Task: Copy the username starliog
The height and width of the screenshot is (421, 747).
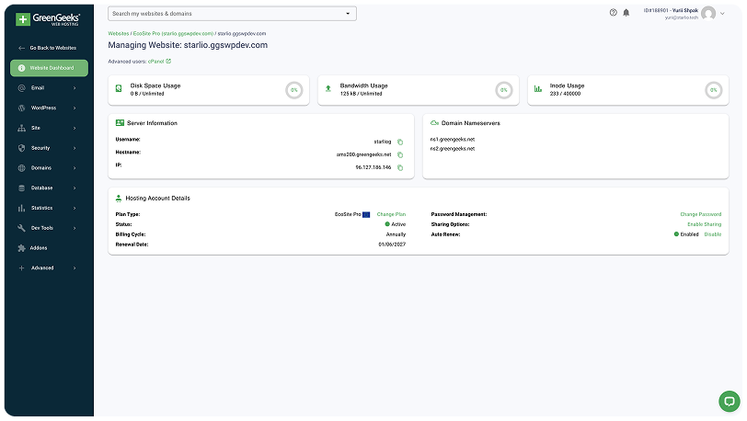Action: point(400,142)
